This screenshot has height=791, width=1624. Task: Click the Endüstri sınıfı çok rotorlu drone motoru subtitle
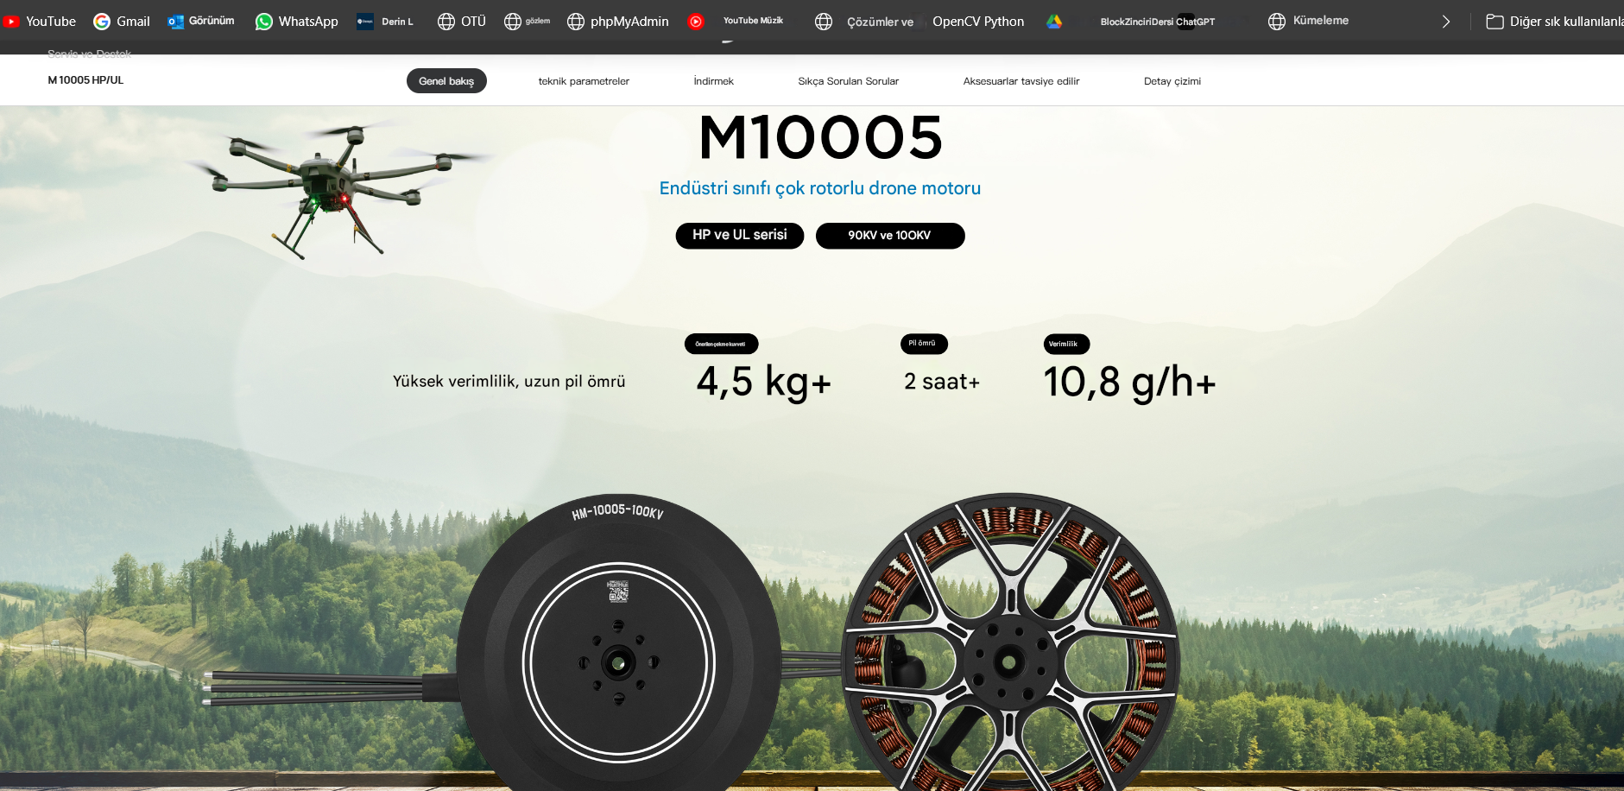pyautogui.click(x=820, y=188)
